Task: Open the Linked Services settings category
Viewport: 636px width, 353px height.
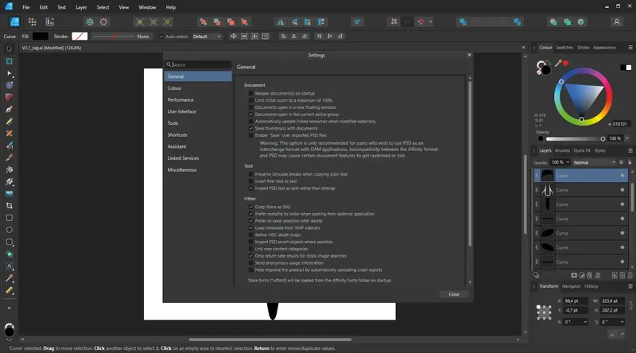Action: coord(198,158)
